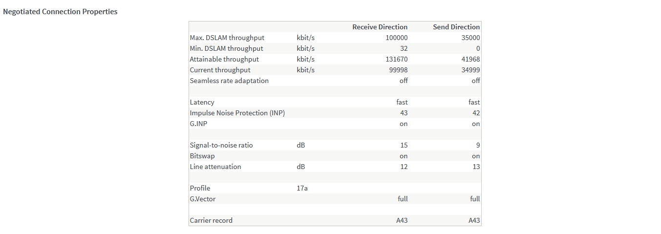Select the Current throughput row label
Image resolution: width=661 pixels, height=234 pixels.
click(x=220, y=70)
